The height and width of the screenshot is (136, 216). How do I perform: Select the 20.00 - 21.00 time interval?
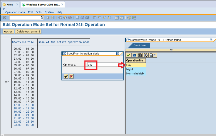click(24, 115)
